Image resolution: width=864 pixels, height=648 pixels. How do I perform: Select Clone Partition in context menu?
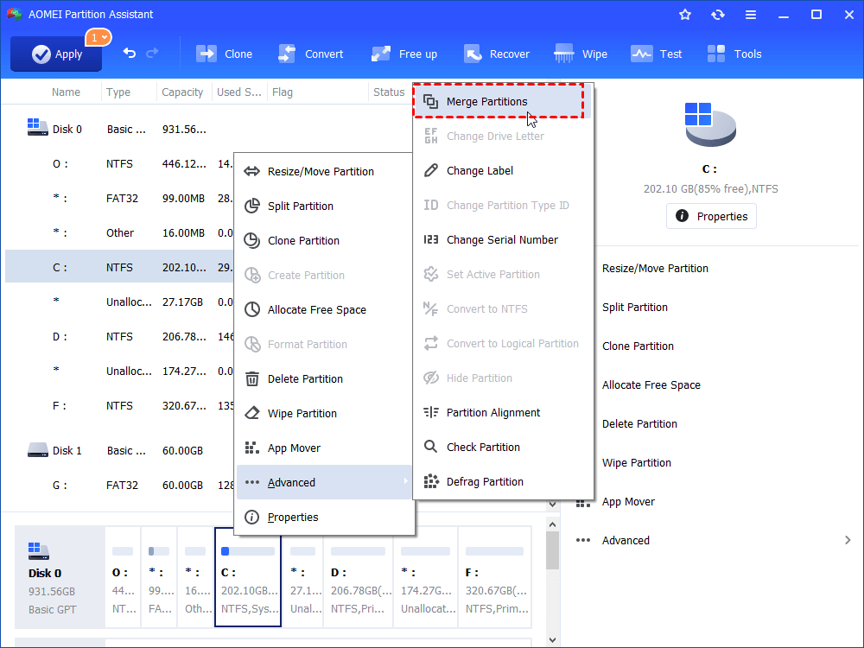click(x=324, y=241)
